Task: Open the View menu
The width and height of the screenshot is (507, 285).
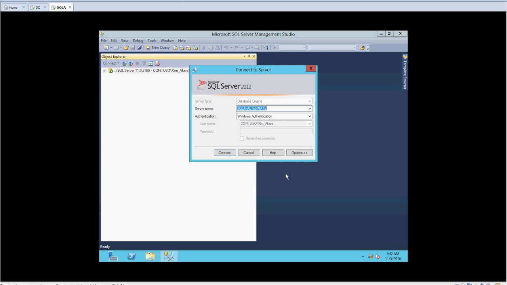Action: (x=125, y=40)
